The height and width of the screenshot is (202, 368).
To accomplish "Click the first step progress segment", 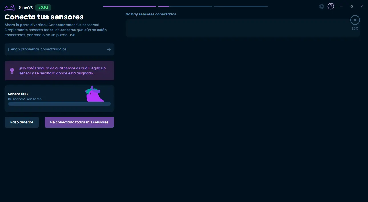I will (129, 6).
